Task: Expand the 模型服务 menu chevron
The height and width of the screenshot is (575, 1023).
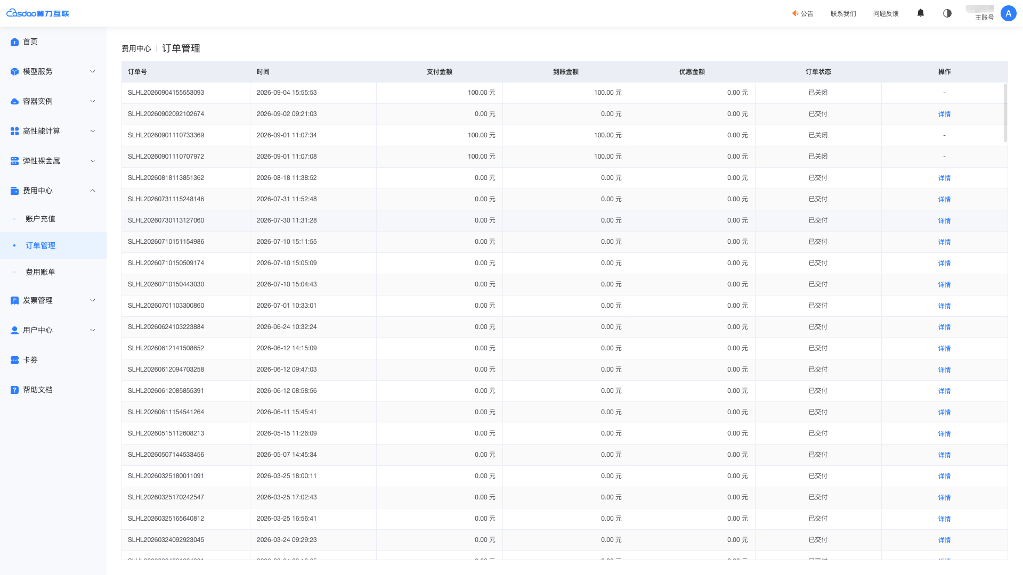Action: (x=93, y=71)
